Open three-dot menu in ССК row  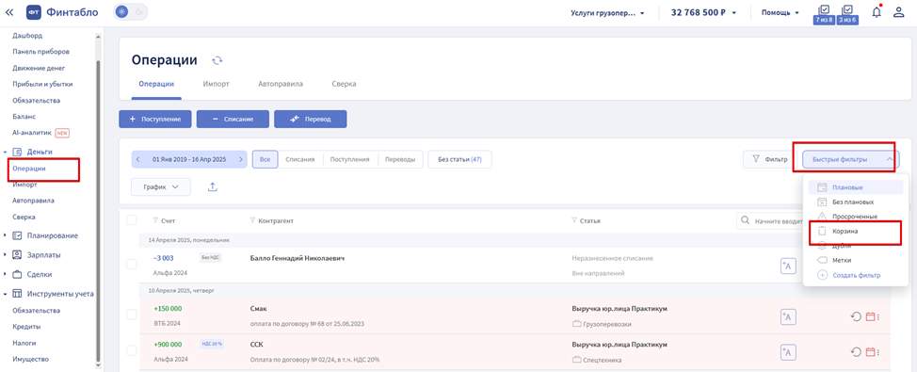click(x=878, y=352)
